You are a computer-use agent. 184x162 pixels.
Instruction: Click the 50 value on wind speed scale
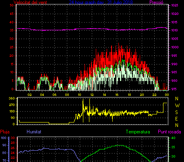(12, 5)
